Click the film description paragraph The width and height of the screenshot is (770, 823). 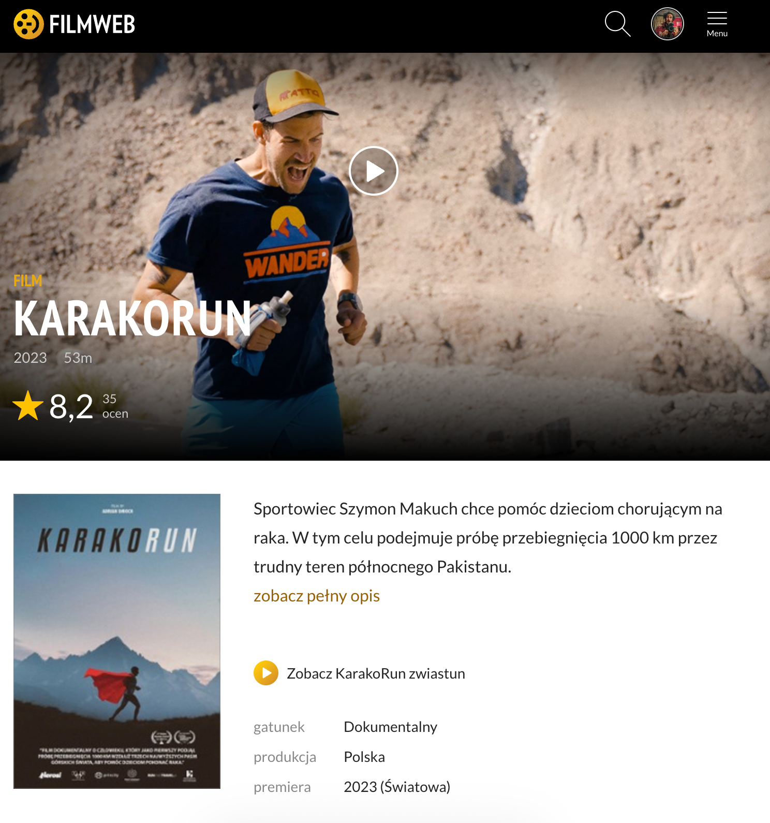pyautogui.click(x=488, y=538)
